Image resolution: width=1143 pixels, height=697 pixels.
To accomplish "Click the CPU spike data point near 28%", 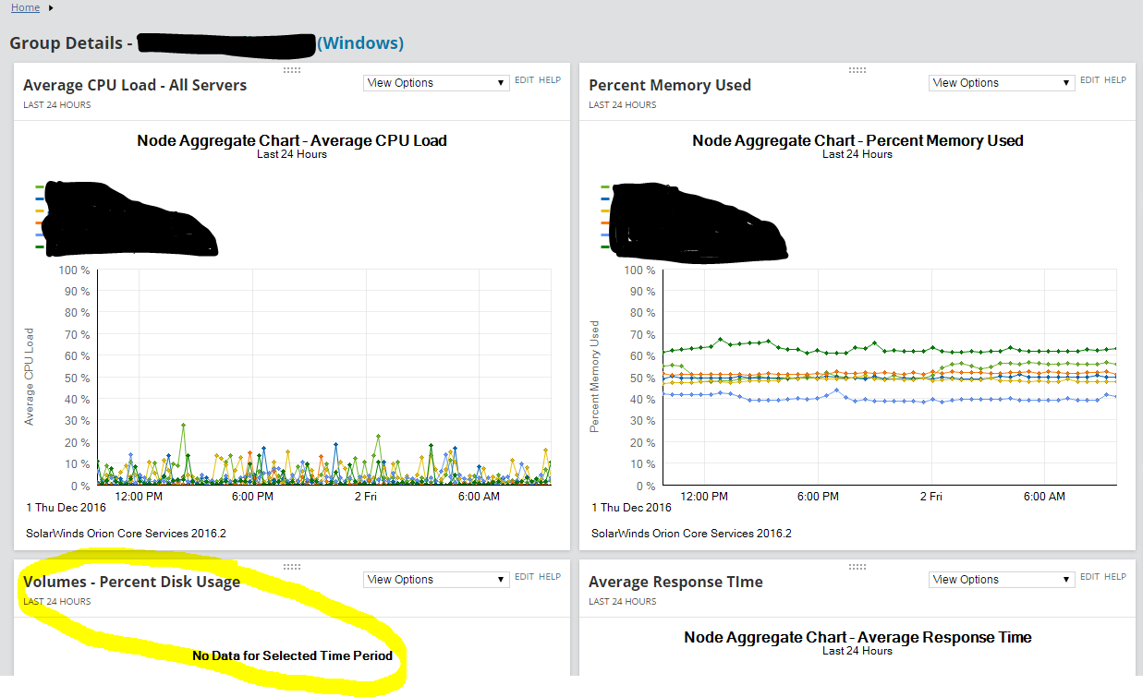I will coord(184,425).
